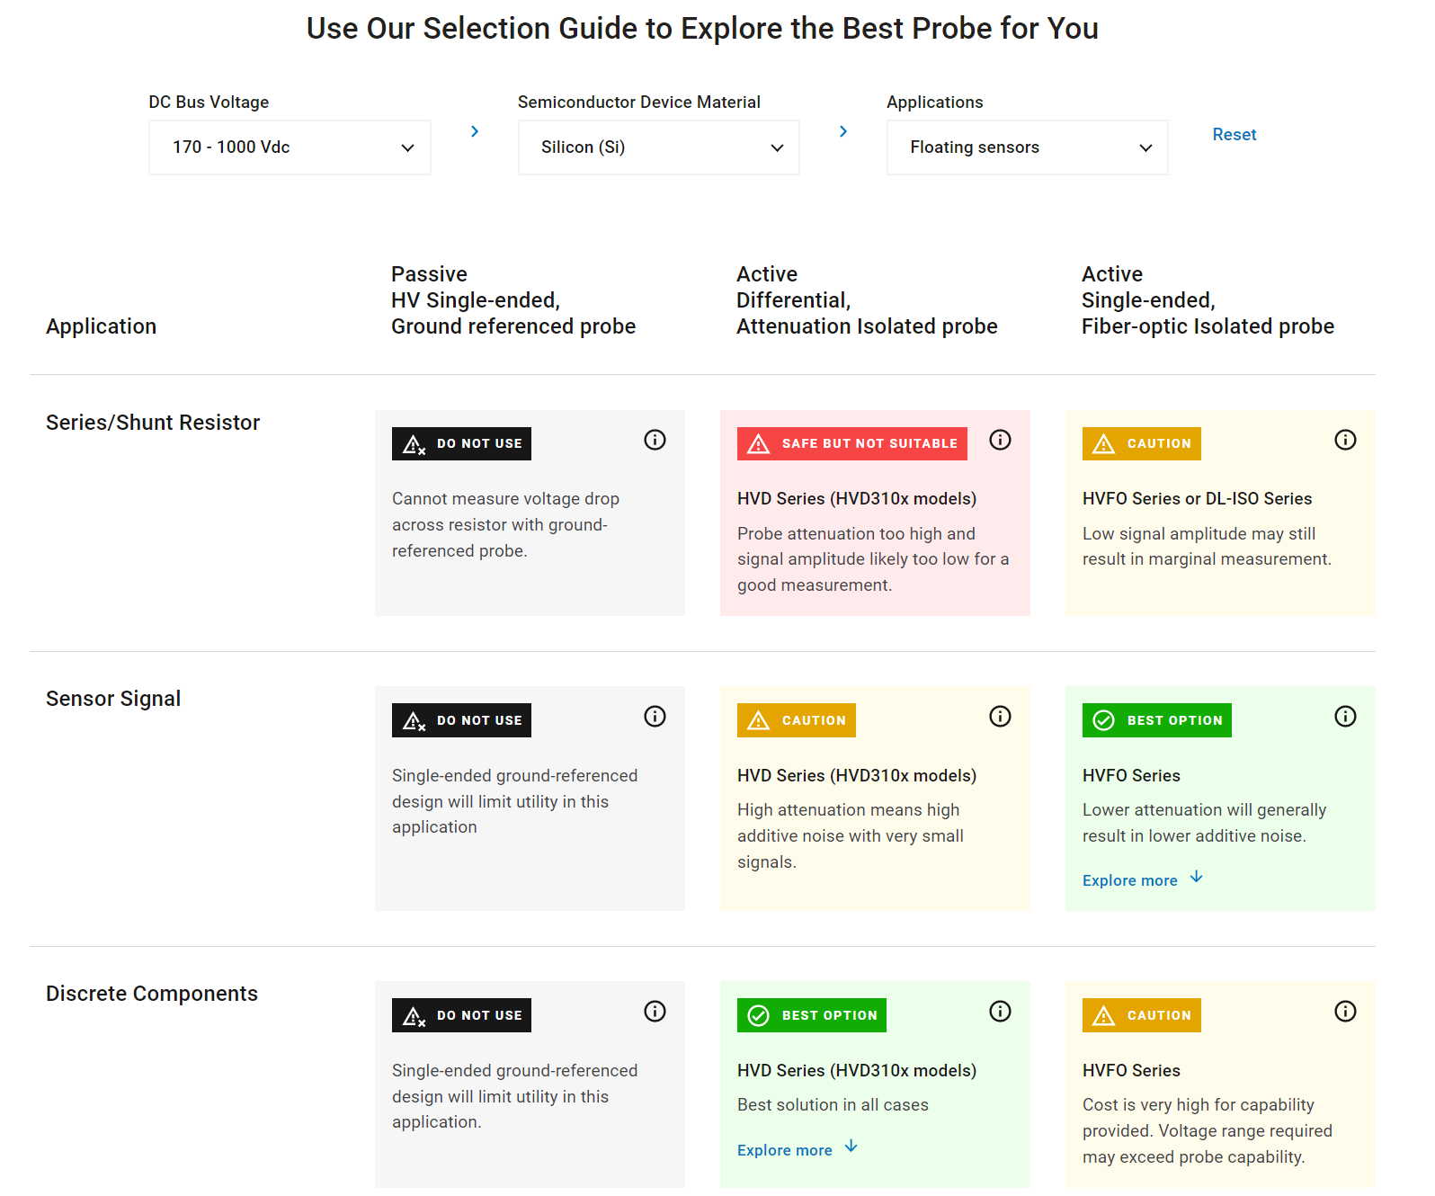Click the Best Option badge in Sensor Signal row

click(1156, 720)
